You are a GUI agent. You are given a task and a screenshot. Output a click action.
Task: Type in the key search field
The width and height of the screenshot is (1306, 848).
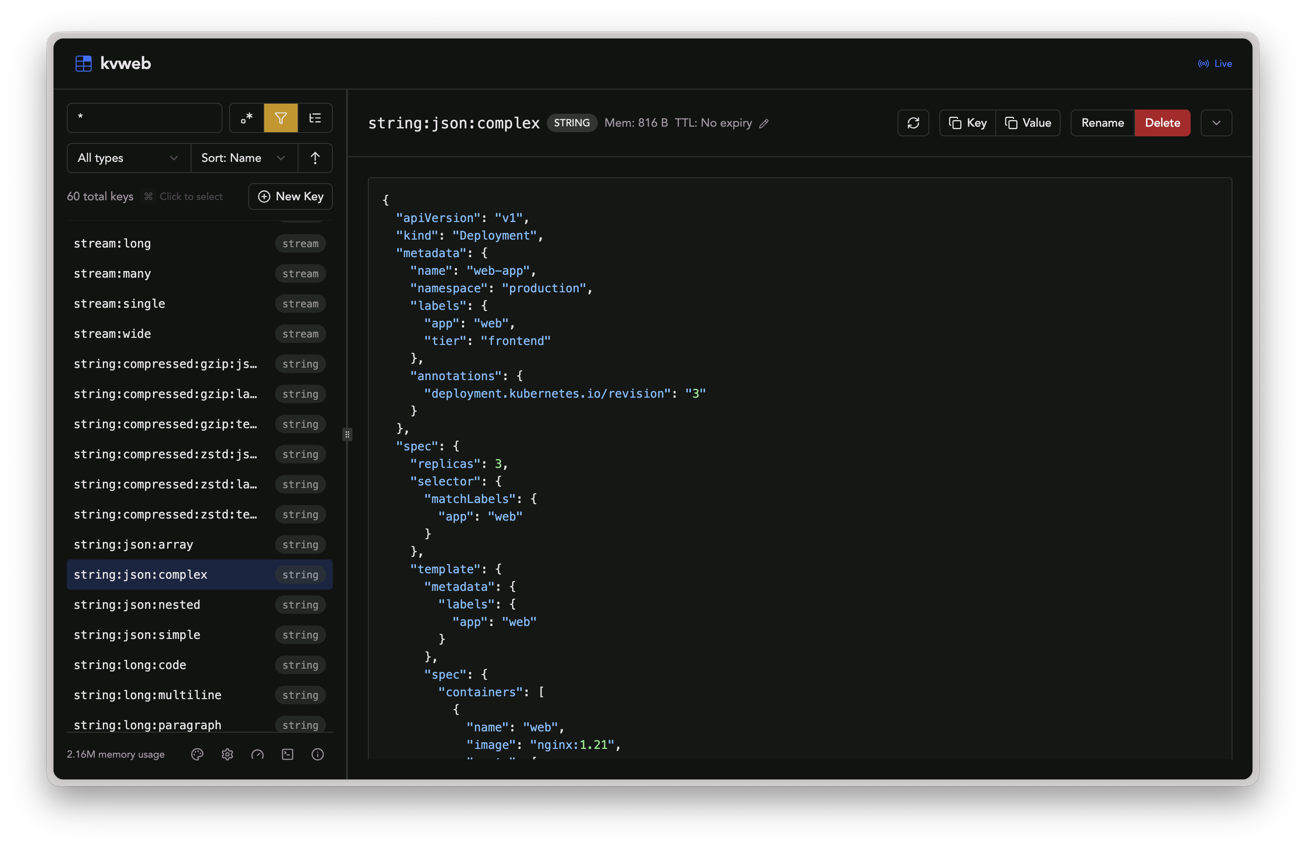click(x=144, y=118)
